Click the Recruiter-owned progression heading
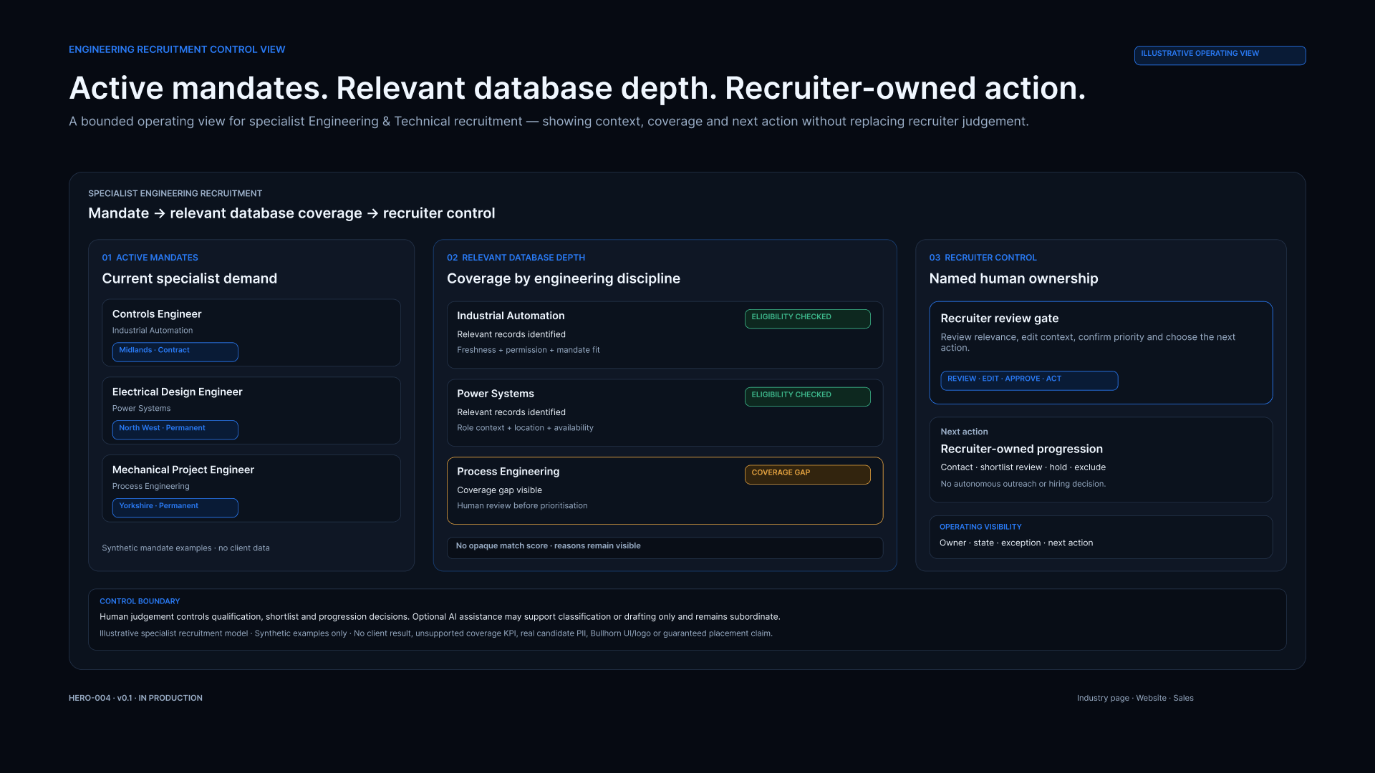1375x773 pixels. click(1022, 449)
